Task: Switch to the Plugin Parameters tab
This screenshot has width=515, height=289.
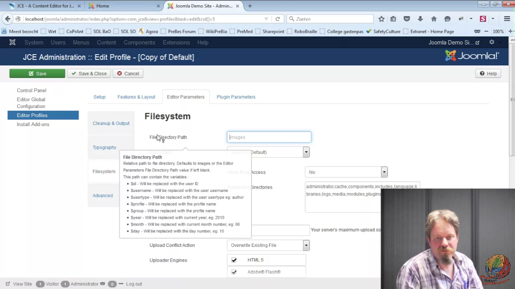Action: tap(236, 97)
